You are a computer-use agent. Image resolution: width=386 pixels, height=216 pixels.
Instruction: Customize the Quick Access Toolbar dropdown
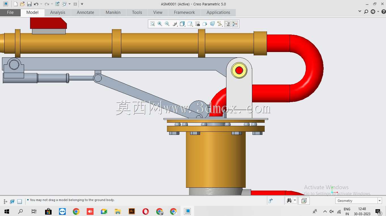(x=82, y=4)
